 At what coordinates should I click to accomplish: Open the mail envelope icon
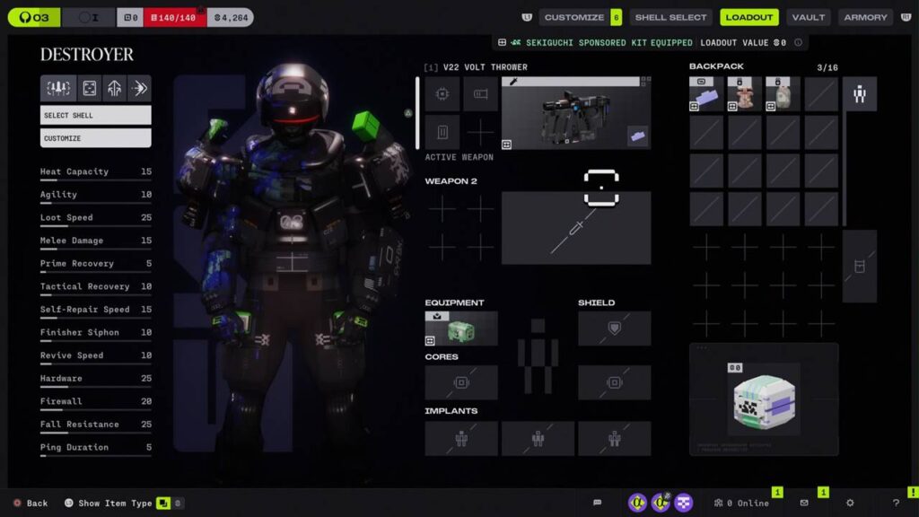pyautogui.click(x=804, y=503)
